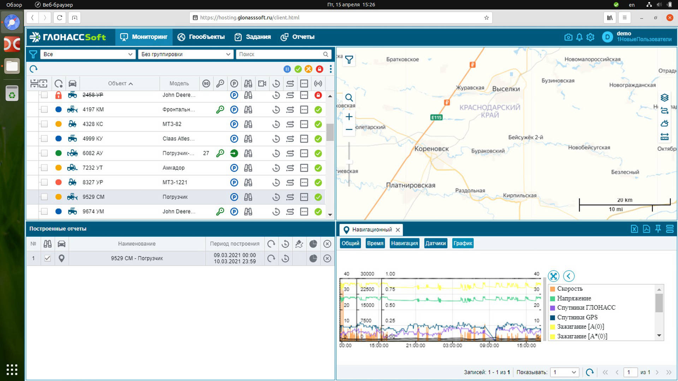The width and height of the screenshot is (678, 381).
Task: Open the 'Все' filter dropdown
Action: click(88, 54)
